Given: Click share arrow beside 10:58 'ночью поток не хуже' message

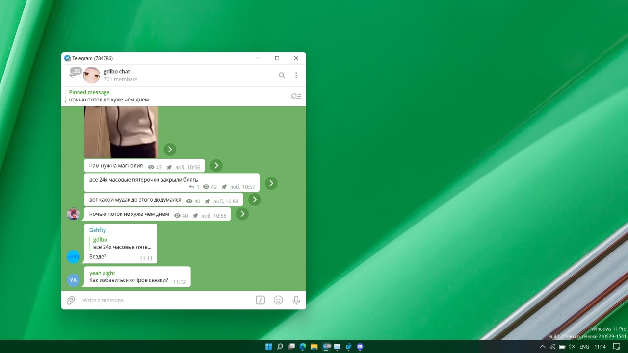Looking at the screenshot, I should (x=242, y=214).
